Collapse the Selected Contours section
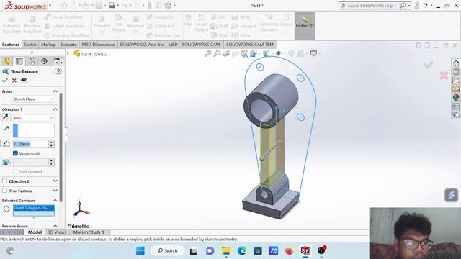Screen dimensions: 461x259 point(55,201)
